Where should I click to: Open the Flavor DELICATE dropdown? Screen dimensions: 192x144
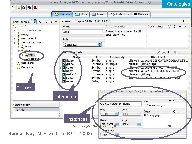pos(110,125)
